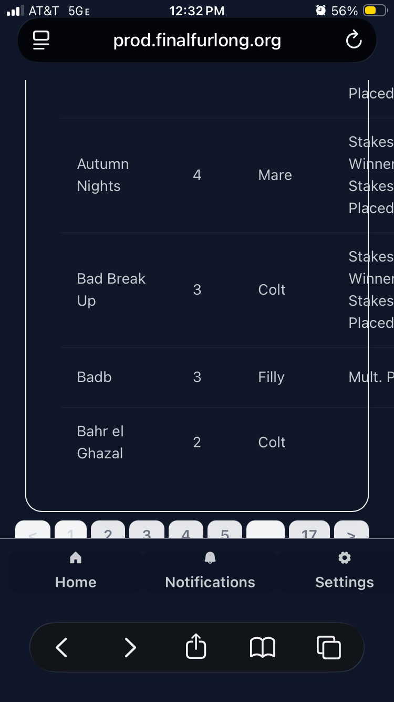Open the Settings gear icon
This screenshot has height=702, width=394.
coord(345,558)
